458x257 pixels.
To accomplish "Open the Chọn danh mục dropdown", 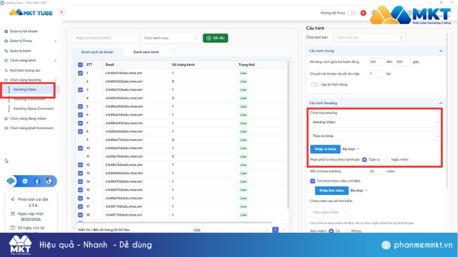I will point(170,38).
